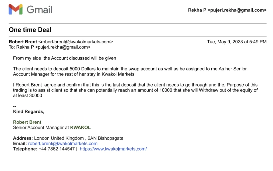Screen dimensions: 273x171
Task: Select the subject line One time Deal
Action: coord(30,30)
